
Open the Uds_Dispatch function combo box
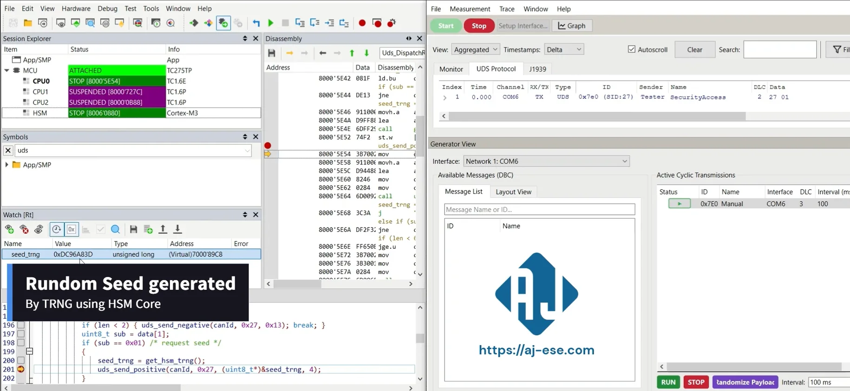(x=402, y=53)
